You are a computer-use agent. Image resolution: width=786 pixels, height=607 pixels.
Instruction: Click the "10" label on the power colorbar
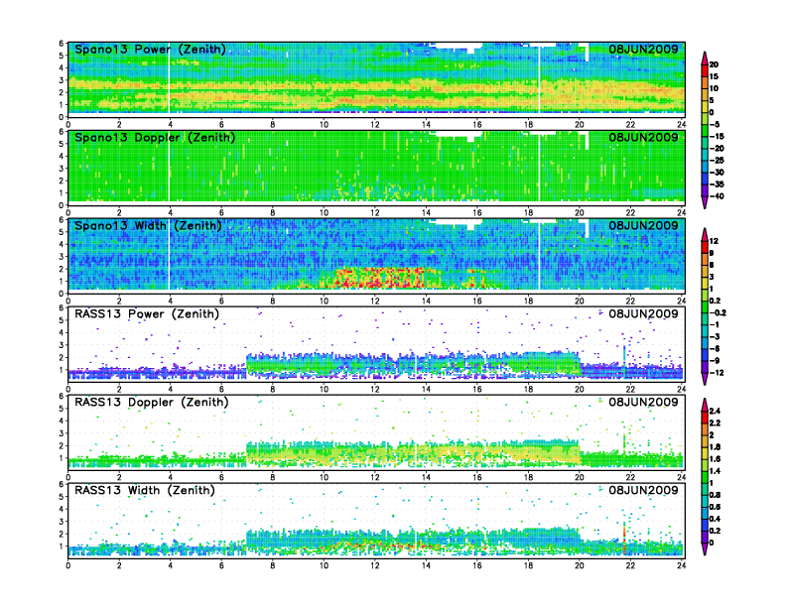(714, 88)
